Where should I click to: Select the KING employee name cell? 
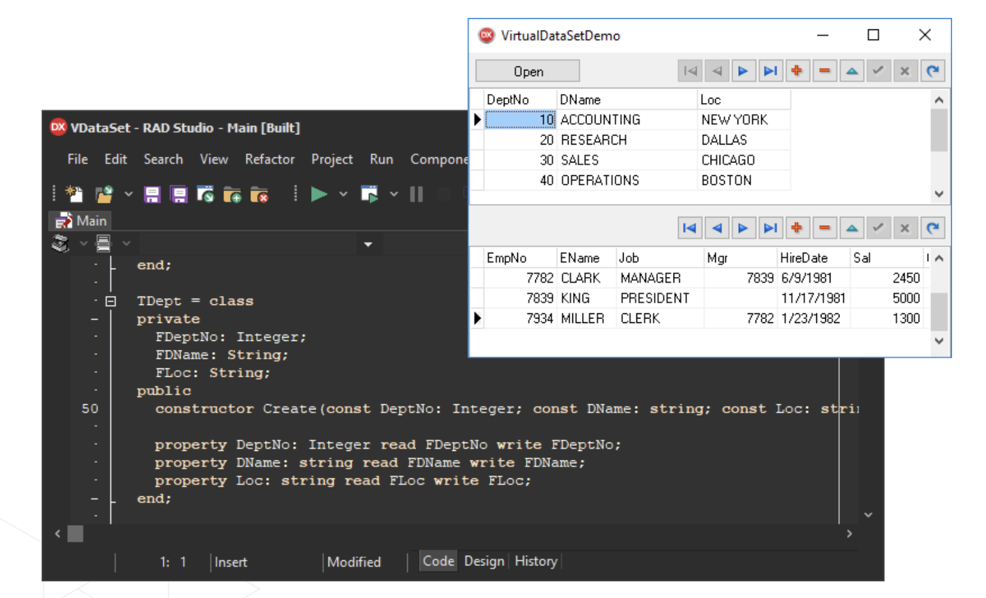coord(586,298)
